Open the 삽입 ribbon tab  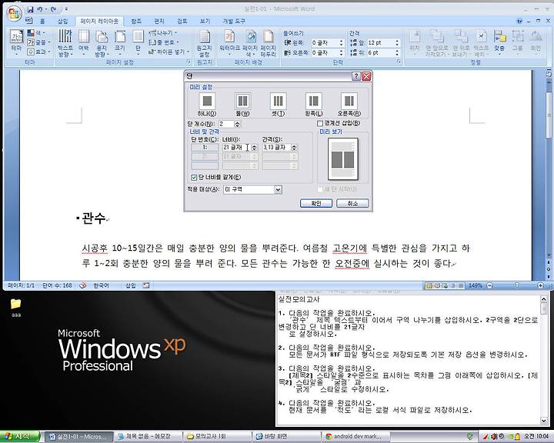62,22
